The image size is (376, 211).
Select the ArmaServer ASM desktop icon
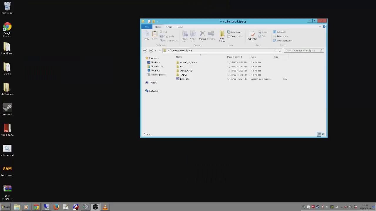7,171
